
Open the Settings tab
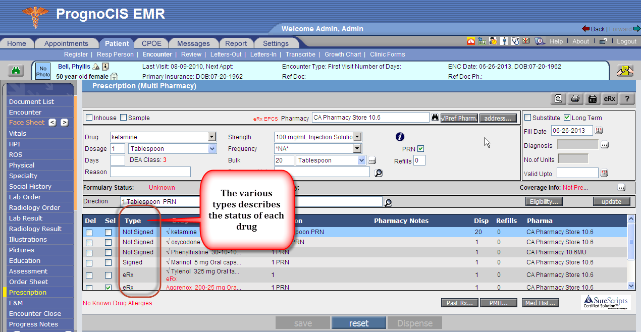[x=276, y=43]
